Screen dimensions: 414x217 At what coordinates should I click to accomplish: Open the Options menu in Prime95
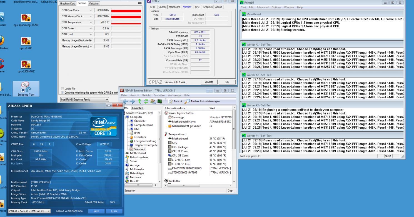276,7
